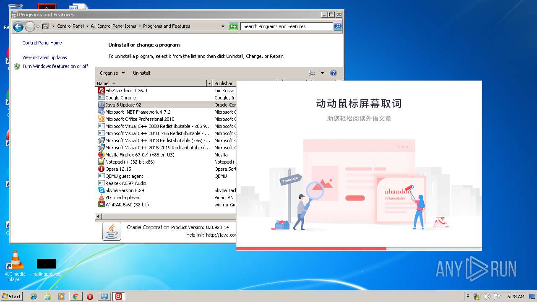Image resolution: width=537 pixels, height=302 pixels.
Task: Select Microsoft Visual C++ 2013 Redistributable row
Action: [x=167, y=140]
